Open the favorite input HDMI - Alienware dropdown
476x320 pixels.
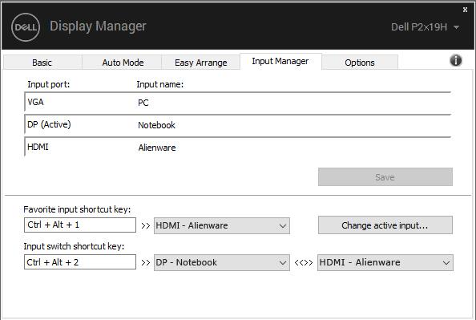[222, 225]
